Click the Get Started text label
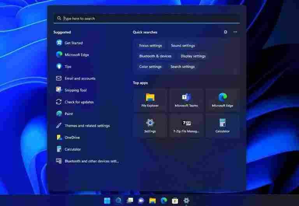 [74, 43]
